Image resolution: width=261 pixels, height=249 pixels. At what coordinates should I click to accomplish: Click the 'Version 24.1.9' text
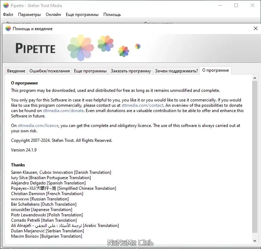point(24,150)
